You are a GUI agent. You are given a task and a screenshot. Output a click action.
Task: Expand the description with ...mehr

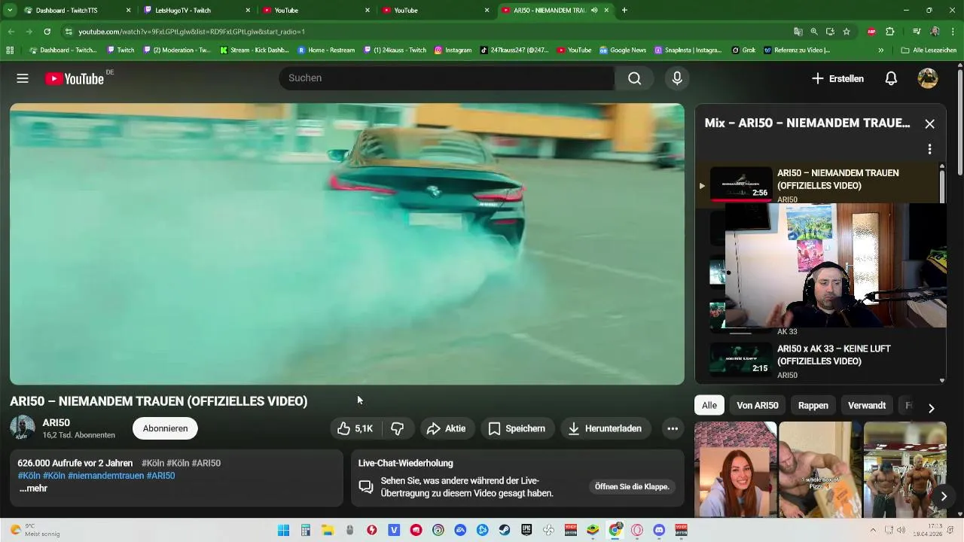point(33,489)
